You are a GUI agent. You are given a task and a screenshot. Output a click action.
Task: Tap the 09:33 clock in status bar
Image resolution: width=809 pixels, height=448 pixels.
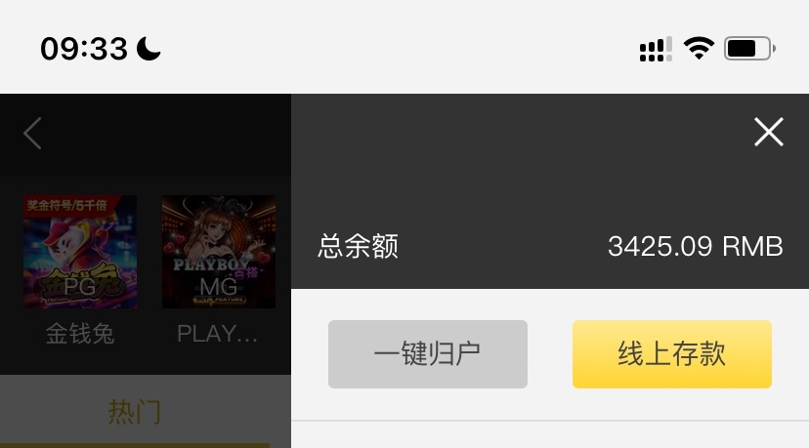click(x=84, y=49)
